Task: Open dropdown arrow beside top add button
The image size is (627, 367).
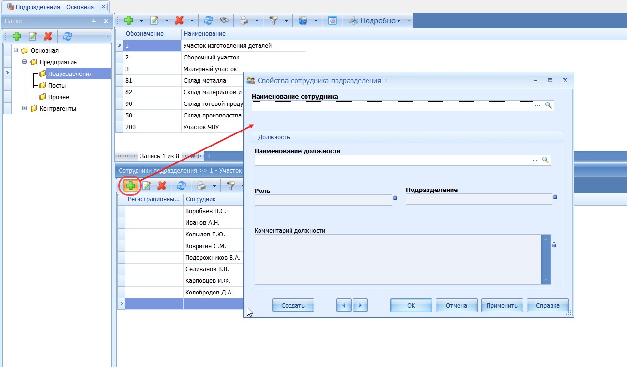Action: pyautogui.click(x=141, y=20)
